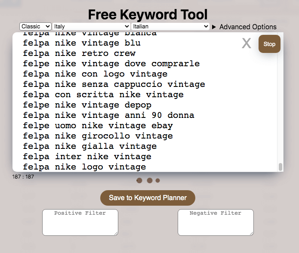The width and height of the screenshot is (299, 253).
Task: Select 'felpa inter nike vintage'
Action: click(87, 156)
